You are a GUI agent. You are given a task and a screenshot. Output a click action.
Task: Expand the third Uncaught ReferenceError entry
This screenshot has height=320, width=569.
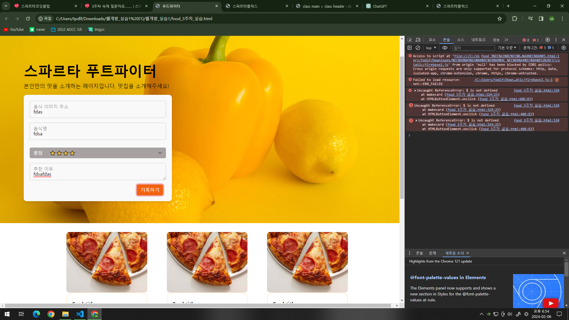[416, 121]
